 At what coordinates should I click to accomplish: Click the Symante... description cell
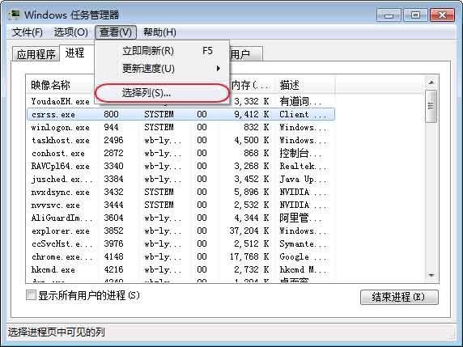304,243
